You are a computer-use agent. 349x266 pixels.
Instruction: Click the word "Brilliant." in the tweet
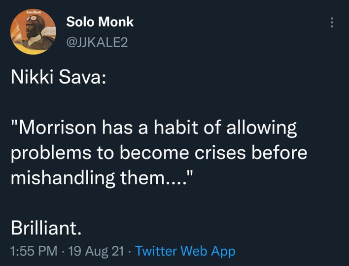(x=46, y=228)
